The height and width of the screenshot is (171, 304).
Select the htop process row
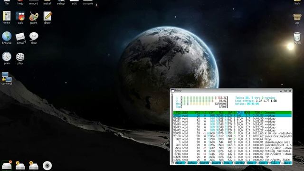[x=232, y=139]
